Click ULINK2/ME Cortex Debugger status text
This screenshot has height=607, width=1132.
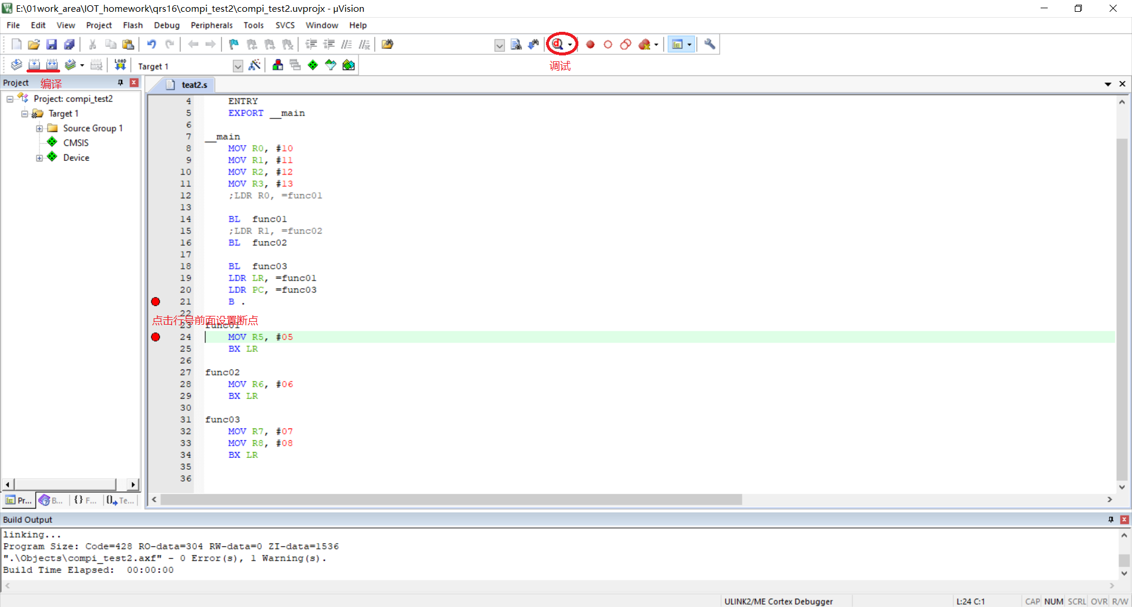click(x=778, y=601)
